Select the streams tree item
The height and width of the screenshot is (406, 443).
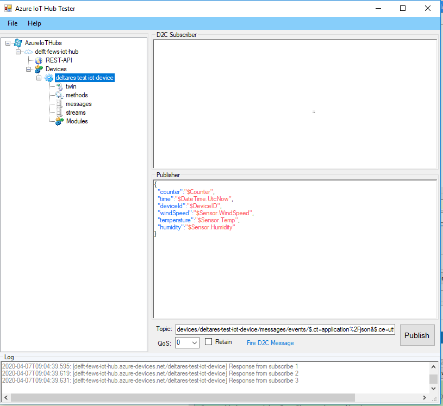pos(76,113)
